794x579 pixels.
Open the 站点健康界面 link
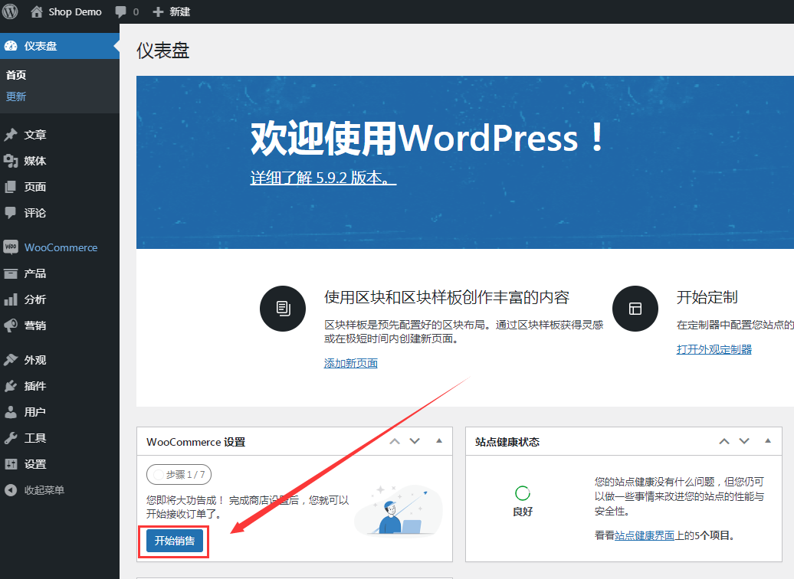pyautogui.click(x=645, y=535)
